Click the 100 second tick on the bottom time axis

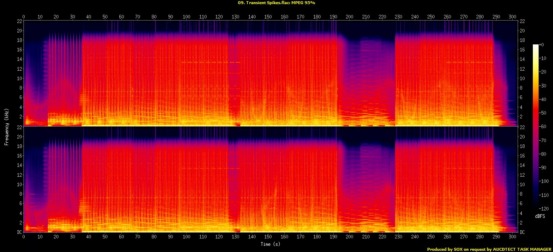[186, 237]
